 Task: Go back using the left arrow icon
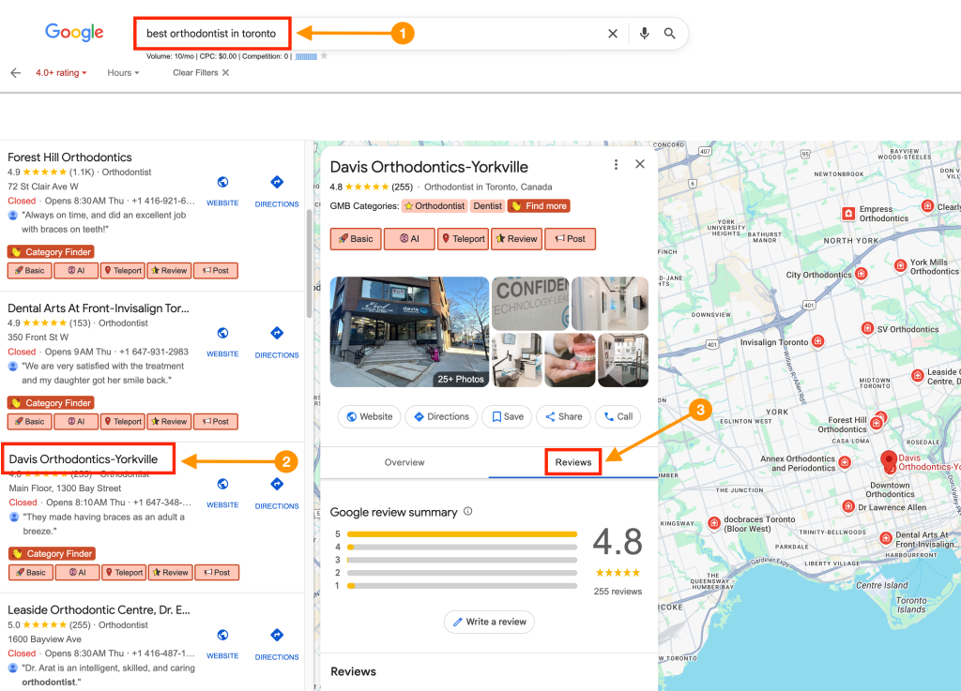tap(15, 73)
